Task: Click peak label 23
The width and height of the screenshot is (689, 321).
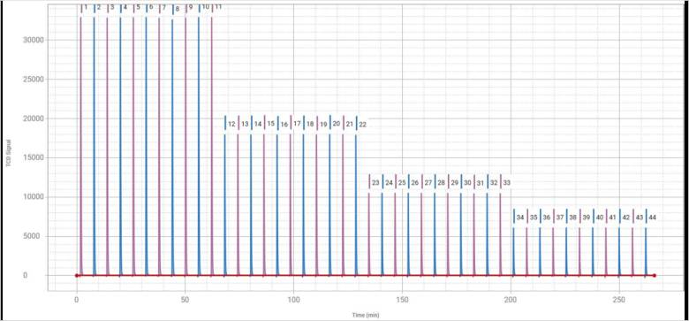Action: (x=375, y=182)
